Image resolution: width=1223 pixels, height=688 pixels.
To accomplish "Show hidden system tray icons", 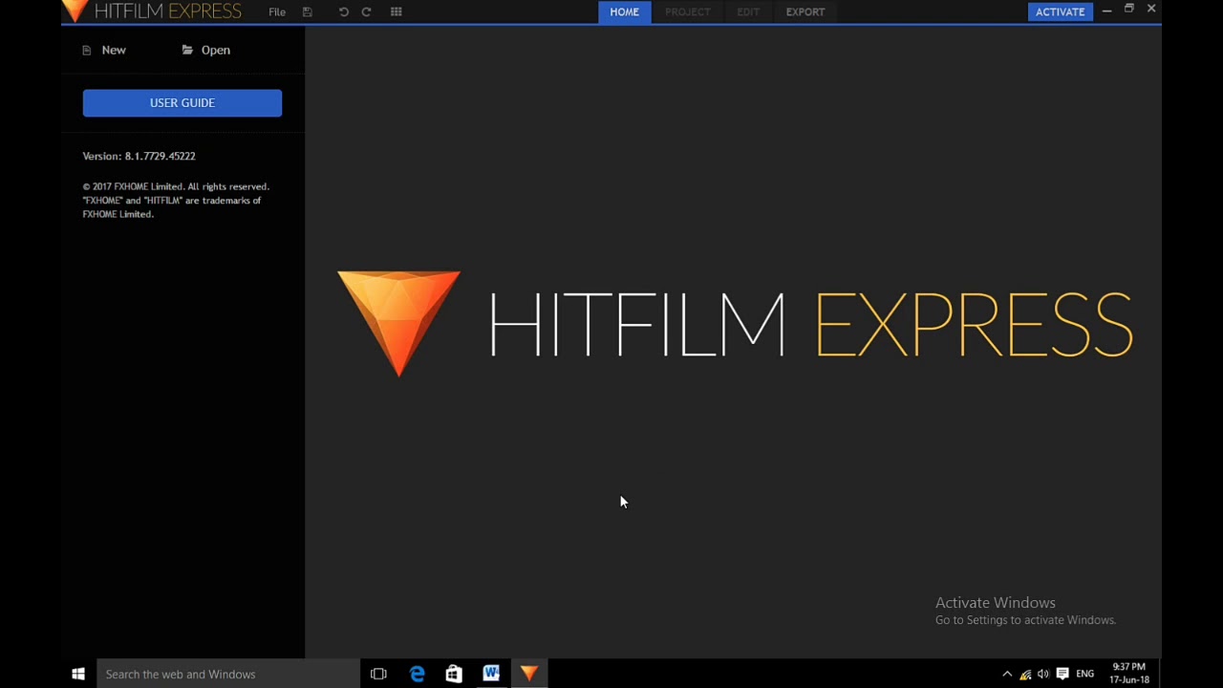I will click(1007, 674).
